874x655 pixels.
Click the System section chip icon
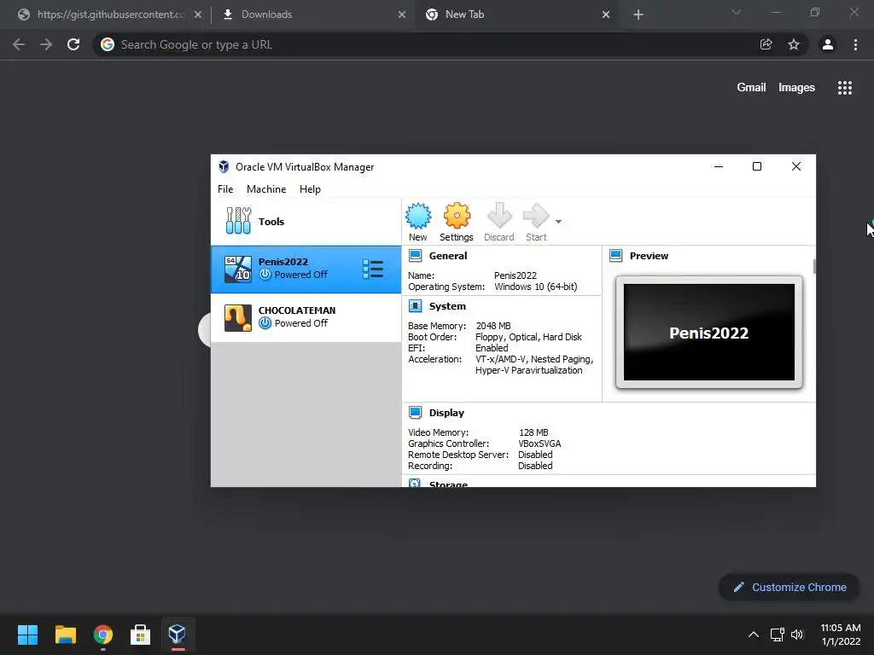[x=416, y=306]
